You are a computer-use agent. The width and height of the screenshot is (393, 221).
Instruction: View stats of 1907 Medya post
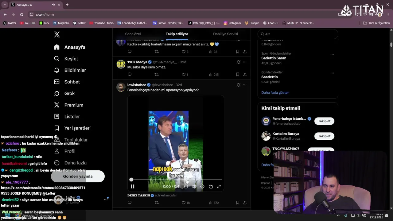point(213,75)
